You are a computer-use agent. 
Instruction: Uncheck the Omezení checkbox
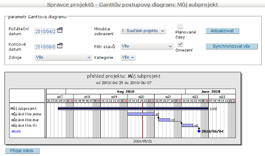pyautogui.click(x=180, y=44)
